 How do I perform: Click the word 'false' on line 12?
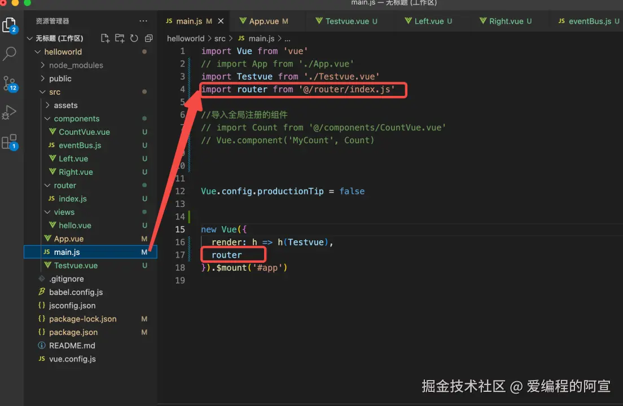[x=352, y=191]
